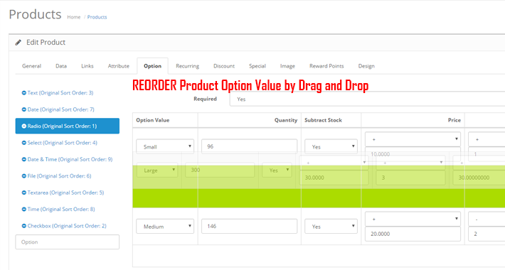Screen dimensions: 505x270
Task: Click the Required field label
Action: tap(205, 99)
